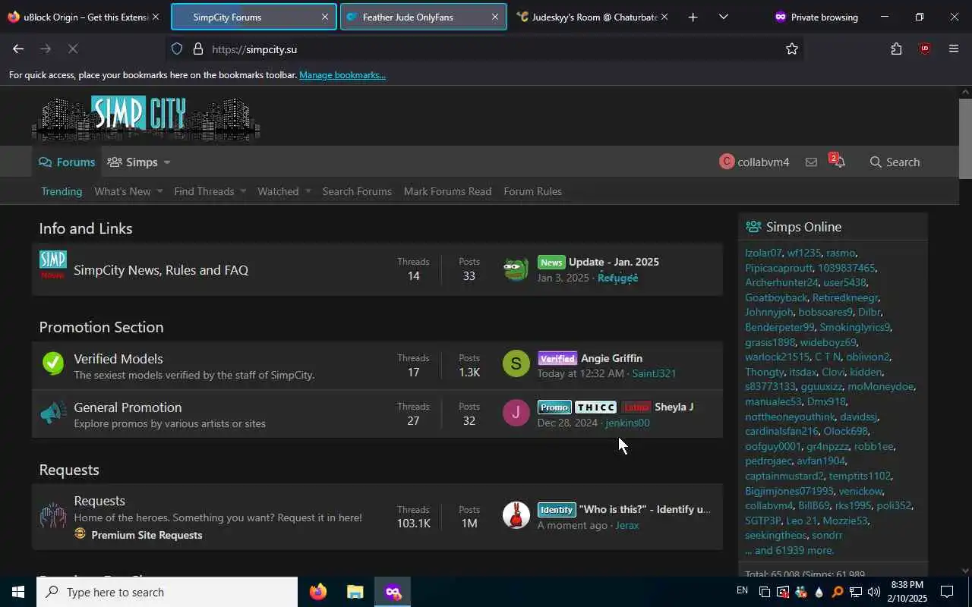Viewport: 972px width, 607px height.
Task: Open Jerax's avatar in Requests row
Action: click(516, 515)
